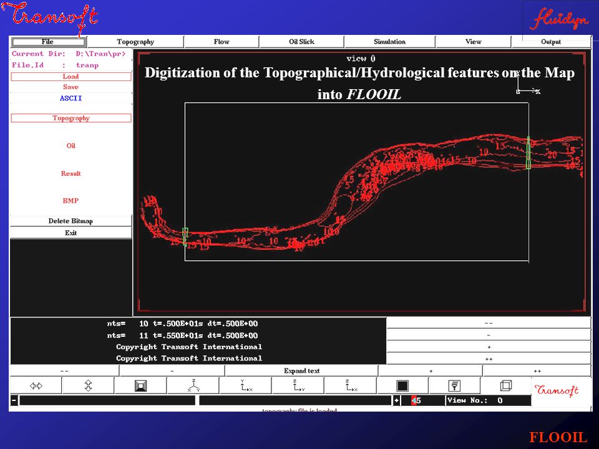Viewport: 599px width, 449px height.
Task: Click the Expand text button
Action: tap(302, 370)
